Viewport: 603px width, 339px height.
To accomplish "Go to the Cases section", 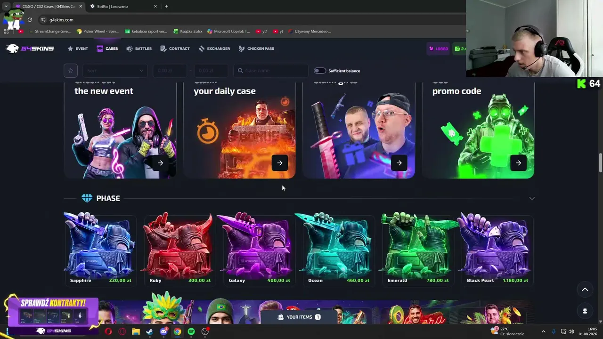I will click(x=107, y=48).
